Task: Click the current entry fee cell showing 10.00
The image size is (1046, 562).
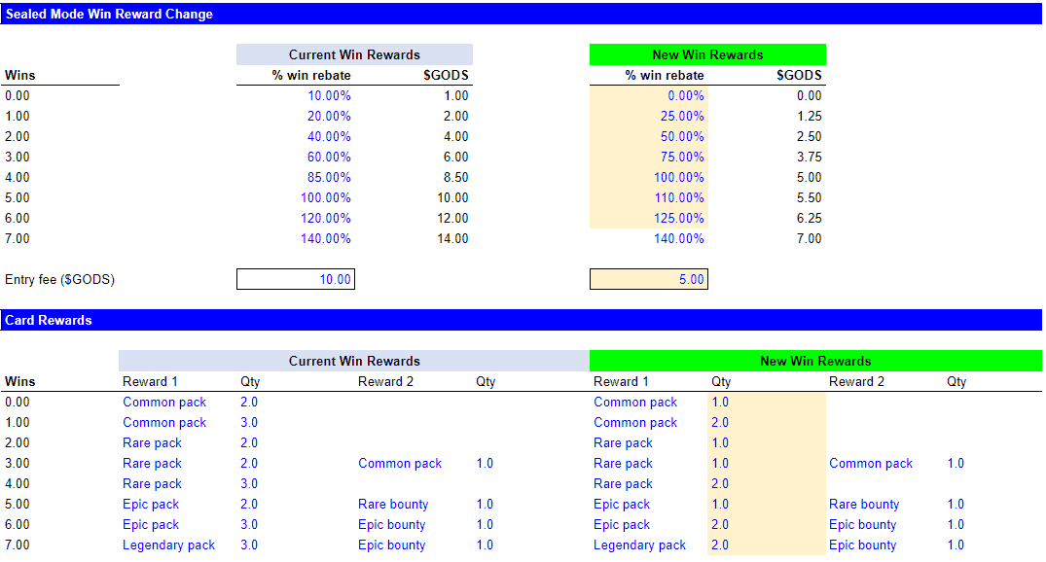Action: point(295,280)
